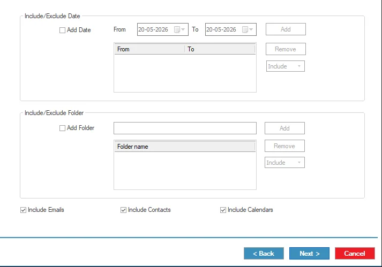Open Include dropdown in folder section
Image resolution: width=382 pixels, height=267 pixels.
284,163
